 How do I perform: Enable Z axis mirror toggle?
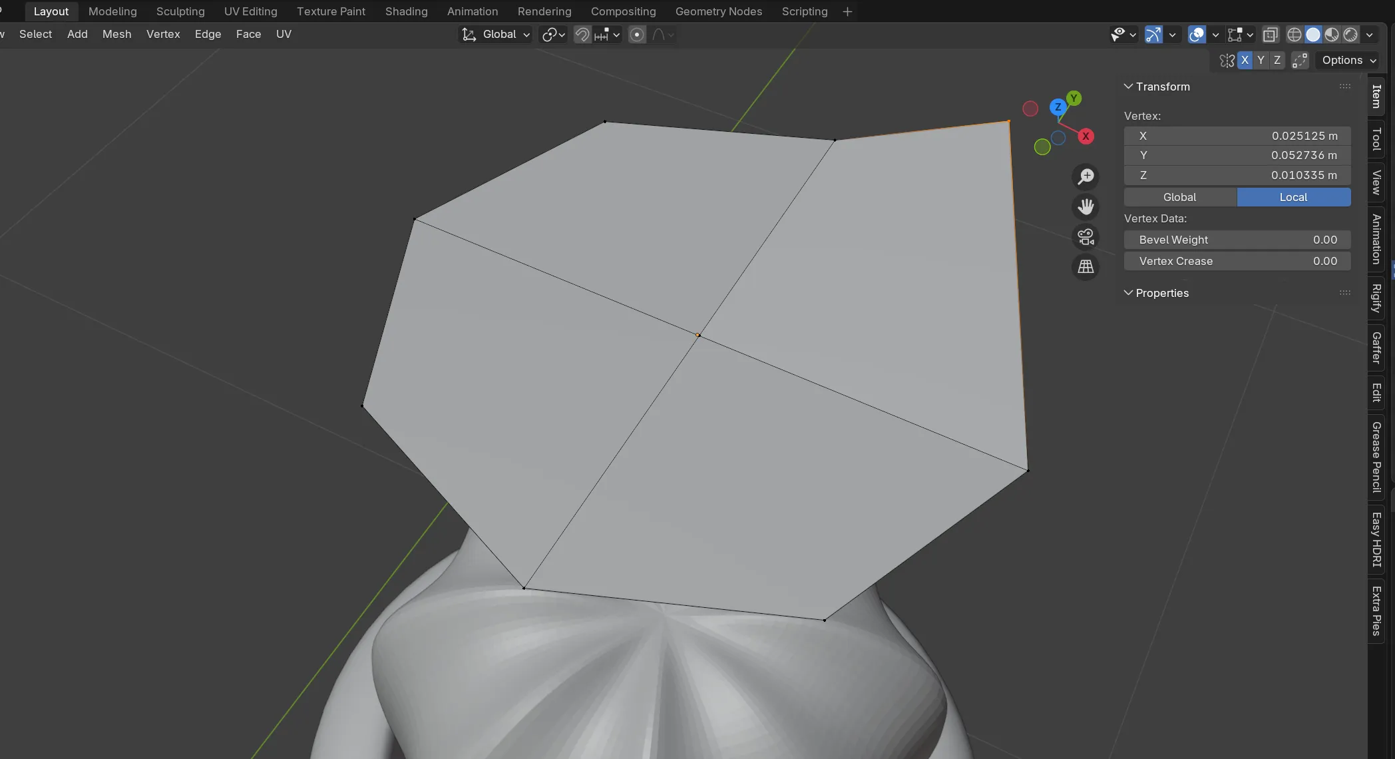[1277, 60]
